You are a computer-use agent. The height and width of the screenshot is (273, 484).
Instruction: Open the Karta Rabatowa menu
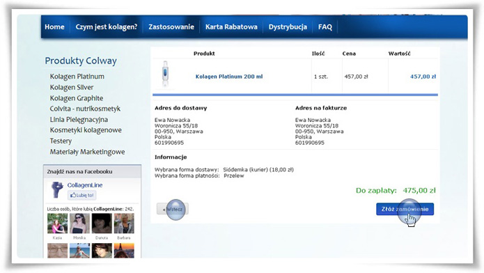tap(231, 27)
